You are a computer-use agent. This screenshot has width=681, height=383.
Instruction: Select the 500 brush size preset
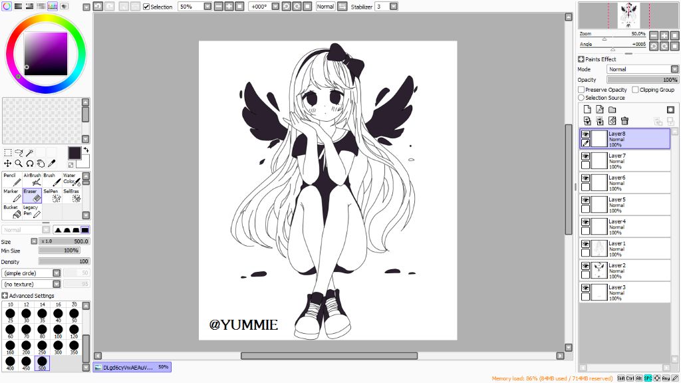(42, 363)
